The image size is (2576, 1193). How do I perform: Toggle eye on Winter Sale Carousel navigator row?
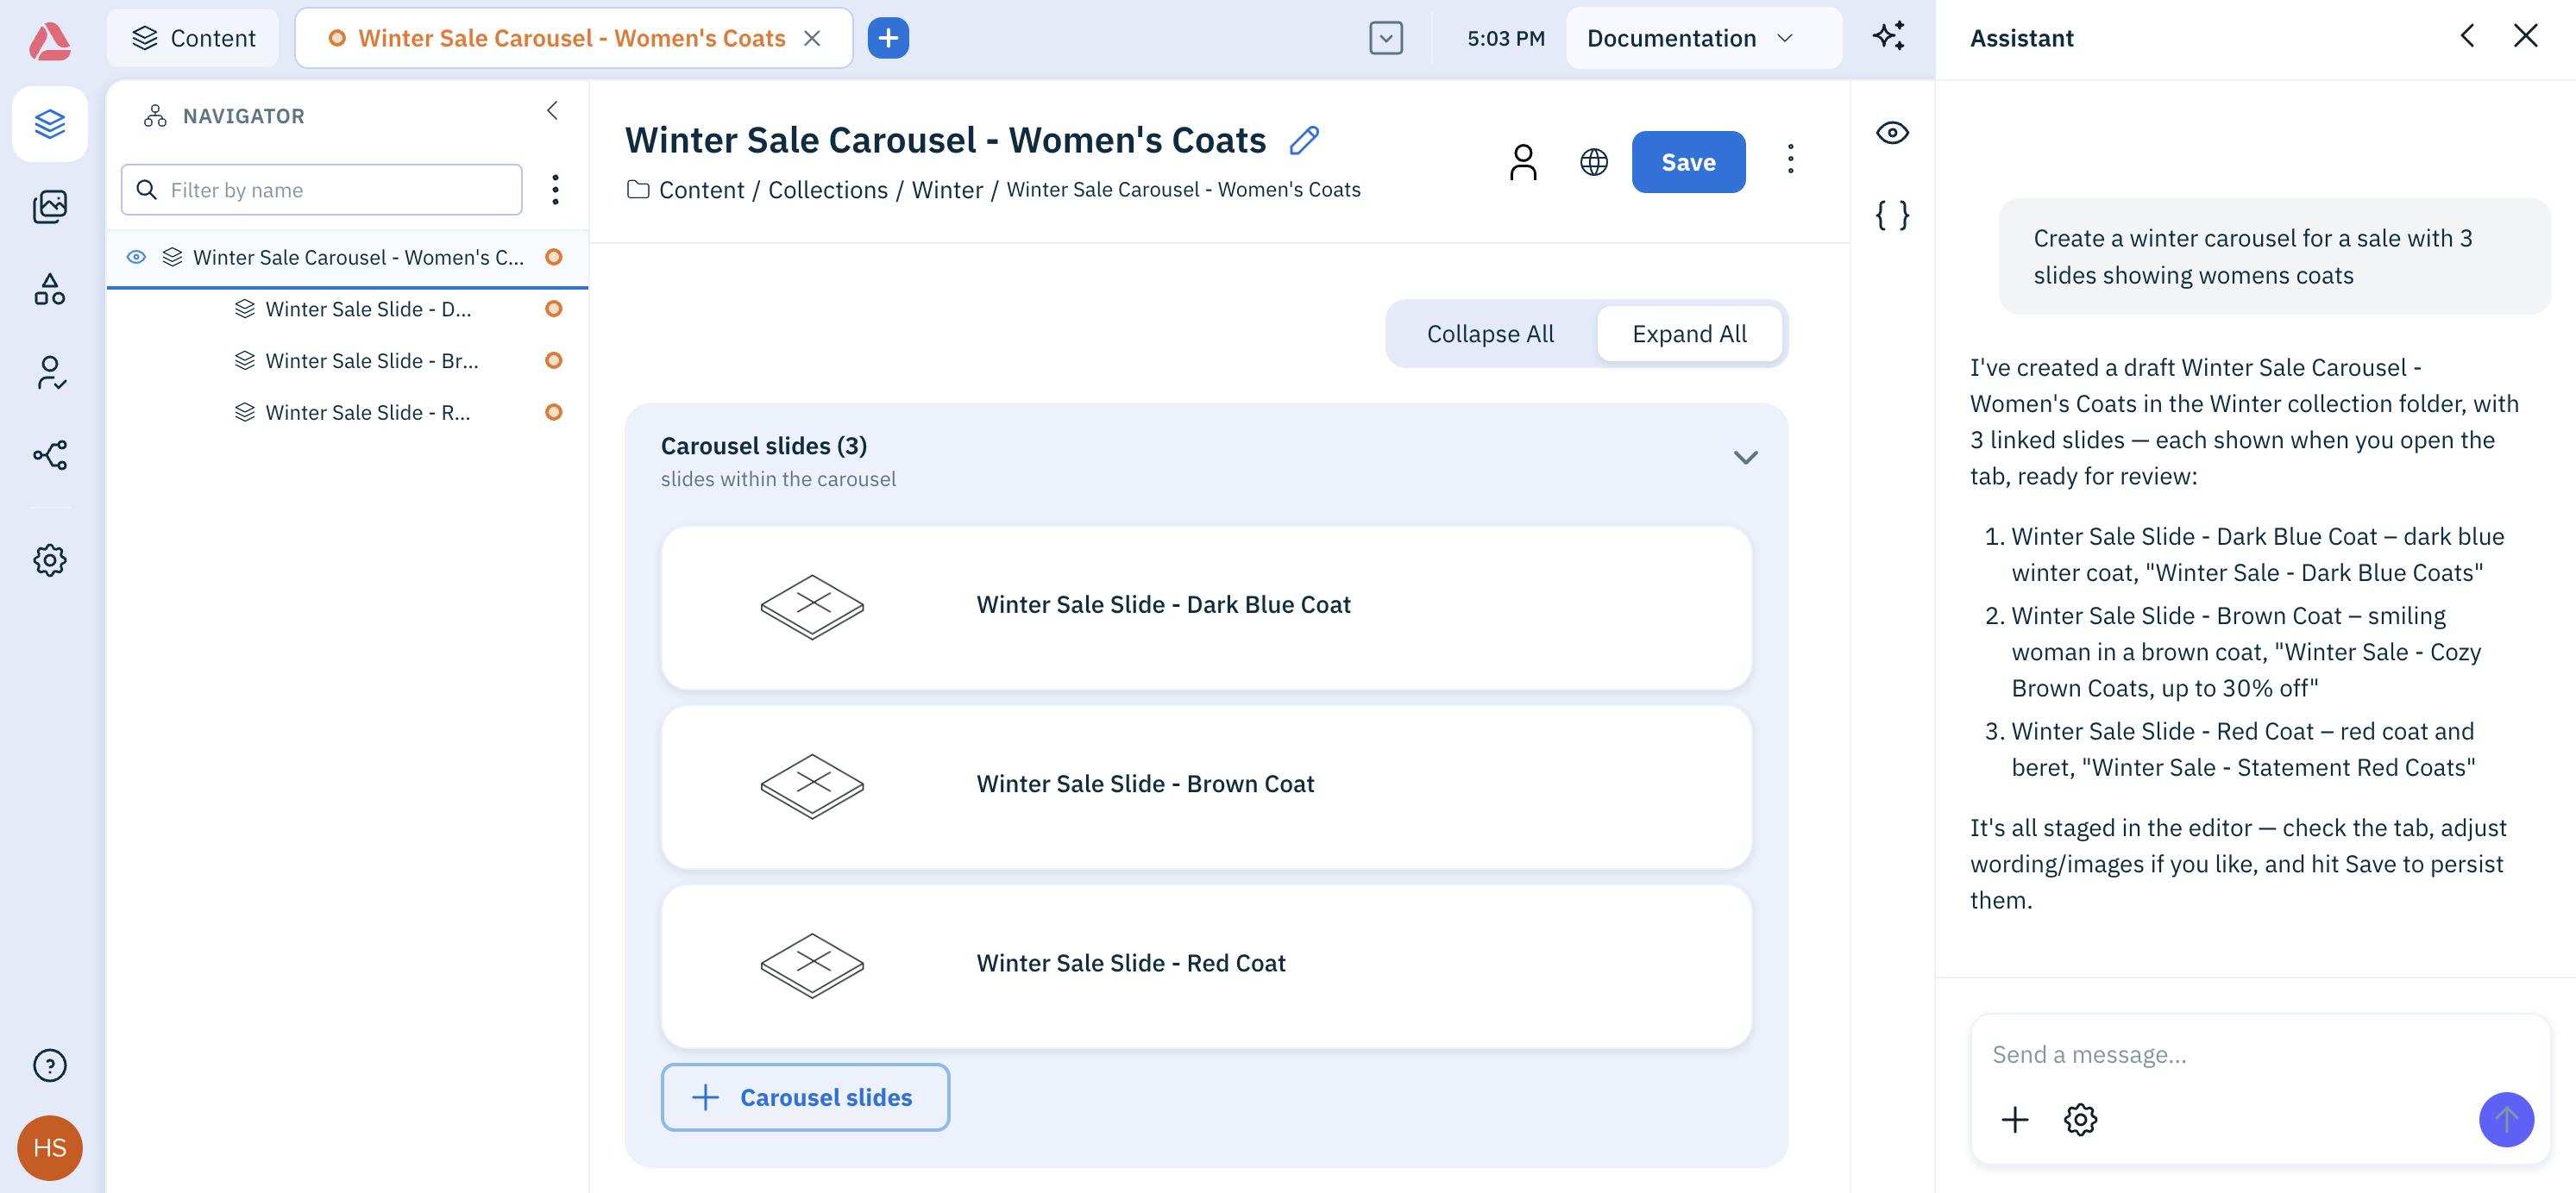click(x=137, y=257)
